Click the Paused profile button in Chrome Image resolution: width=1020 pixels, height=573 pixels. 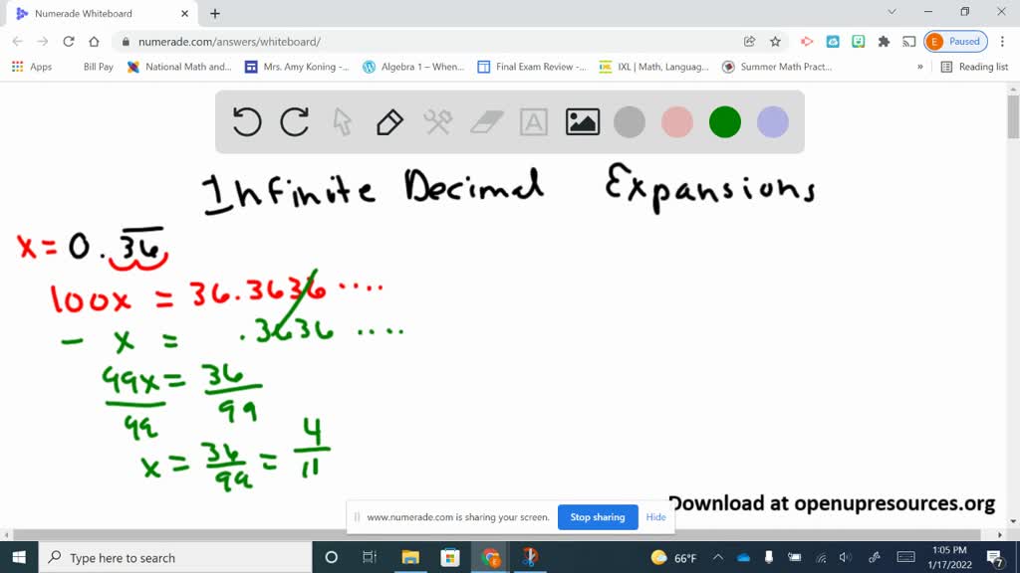point(954,43)
